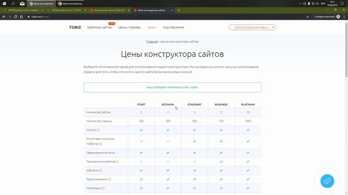Open the browser profile avatar
Viewport: 348px width, 195px height.
pyautogui.click(x=338, y=17)
